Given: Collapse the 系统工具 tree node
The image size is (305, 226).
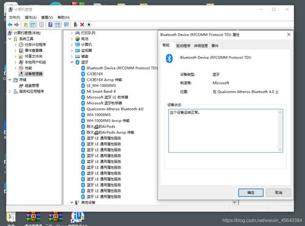Looking at the screenshot, I should 10,38.
